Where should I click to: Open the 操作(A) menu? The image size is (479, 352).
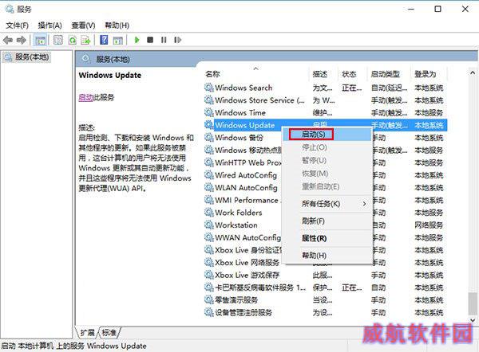pyautogui.click(x=49, y=25)
